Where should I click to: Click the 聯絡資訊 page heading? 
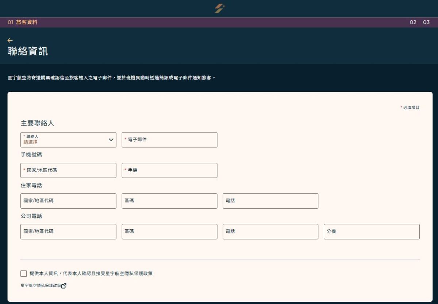point(28,51)
